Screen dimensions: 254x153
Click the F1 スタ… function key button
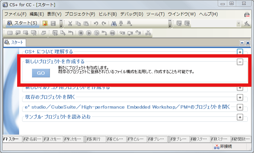12,139
